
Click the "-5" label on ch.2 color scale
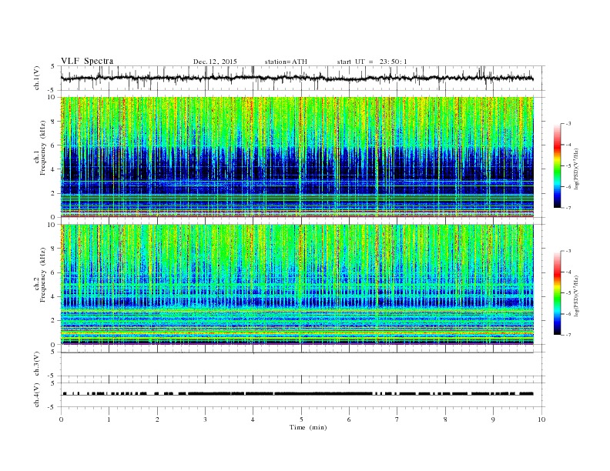568,293
